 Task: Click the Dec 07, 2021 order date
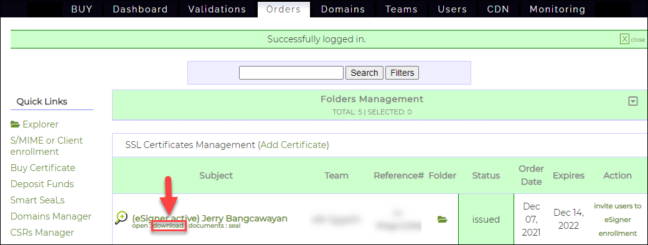532,220
